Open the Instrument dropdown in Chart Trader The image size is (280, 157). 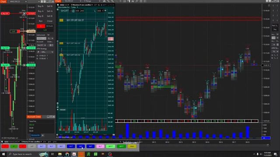tap(42, 38)
